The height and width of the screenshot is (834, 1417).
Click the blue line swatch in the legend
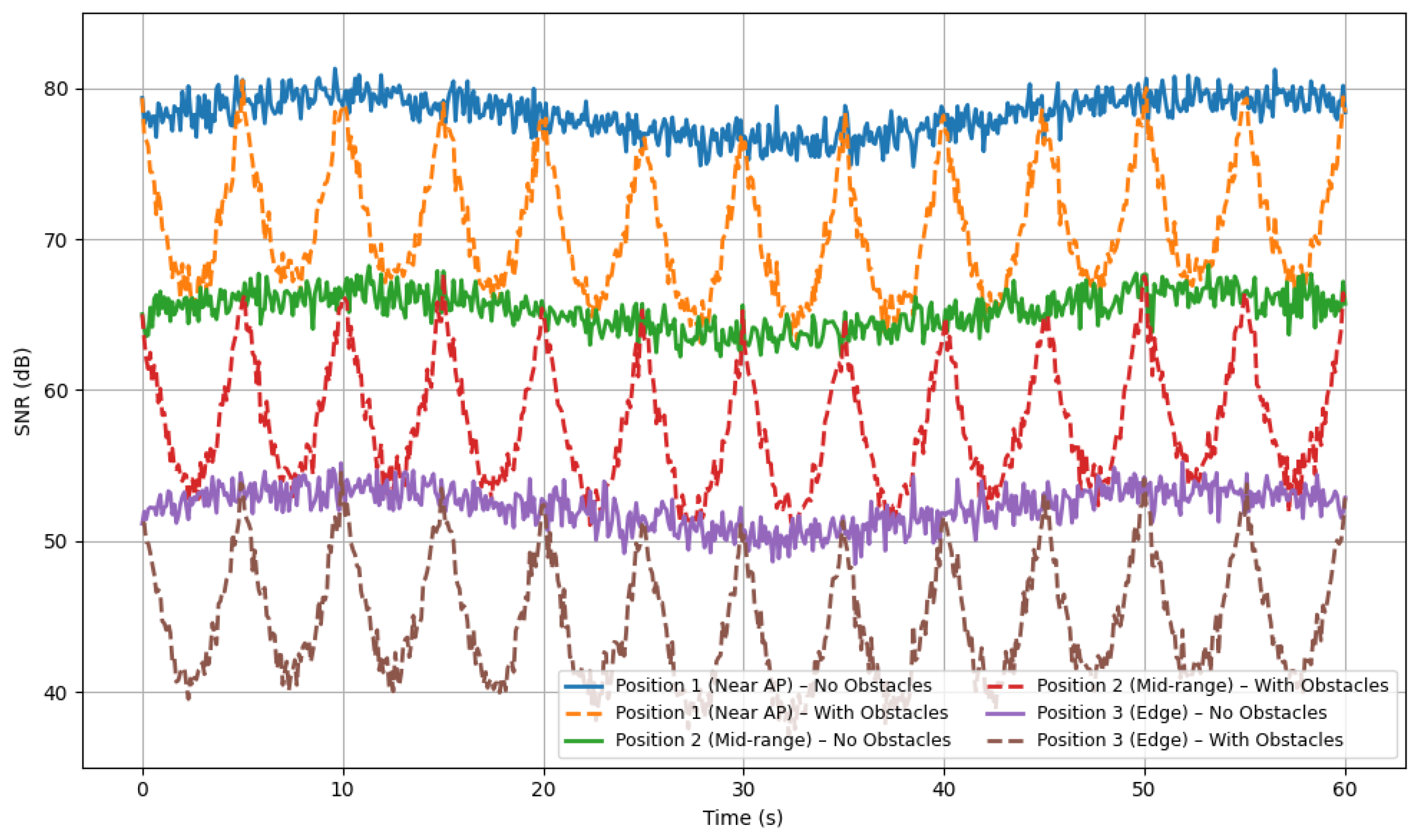pos(584,686)
